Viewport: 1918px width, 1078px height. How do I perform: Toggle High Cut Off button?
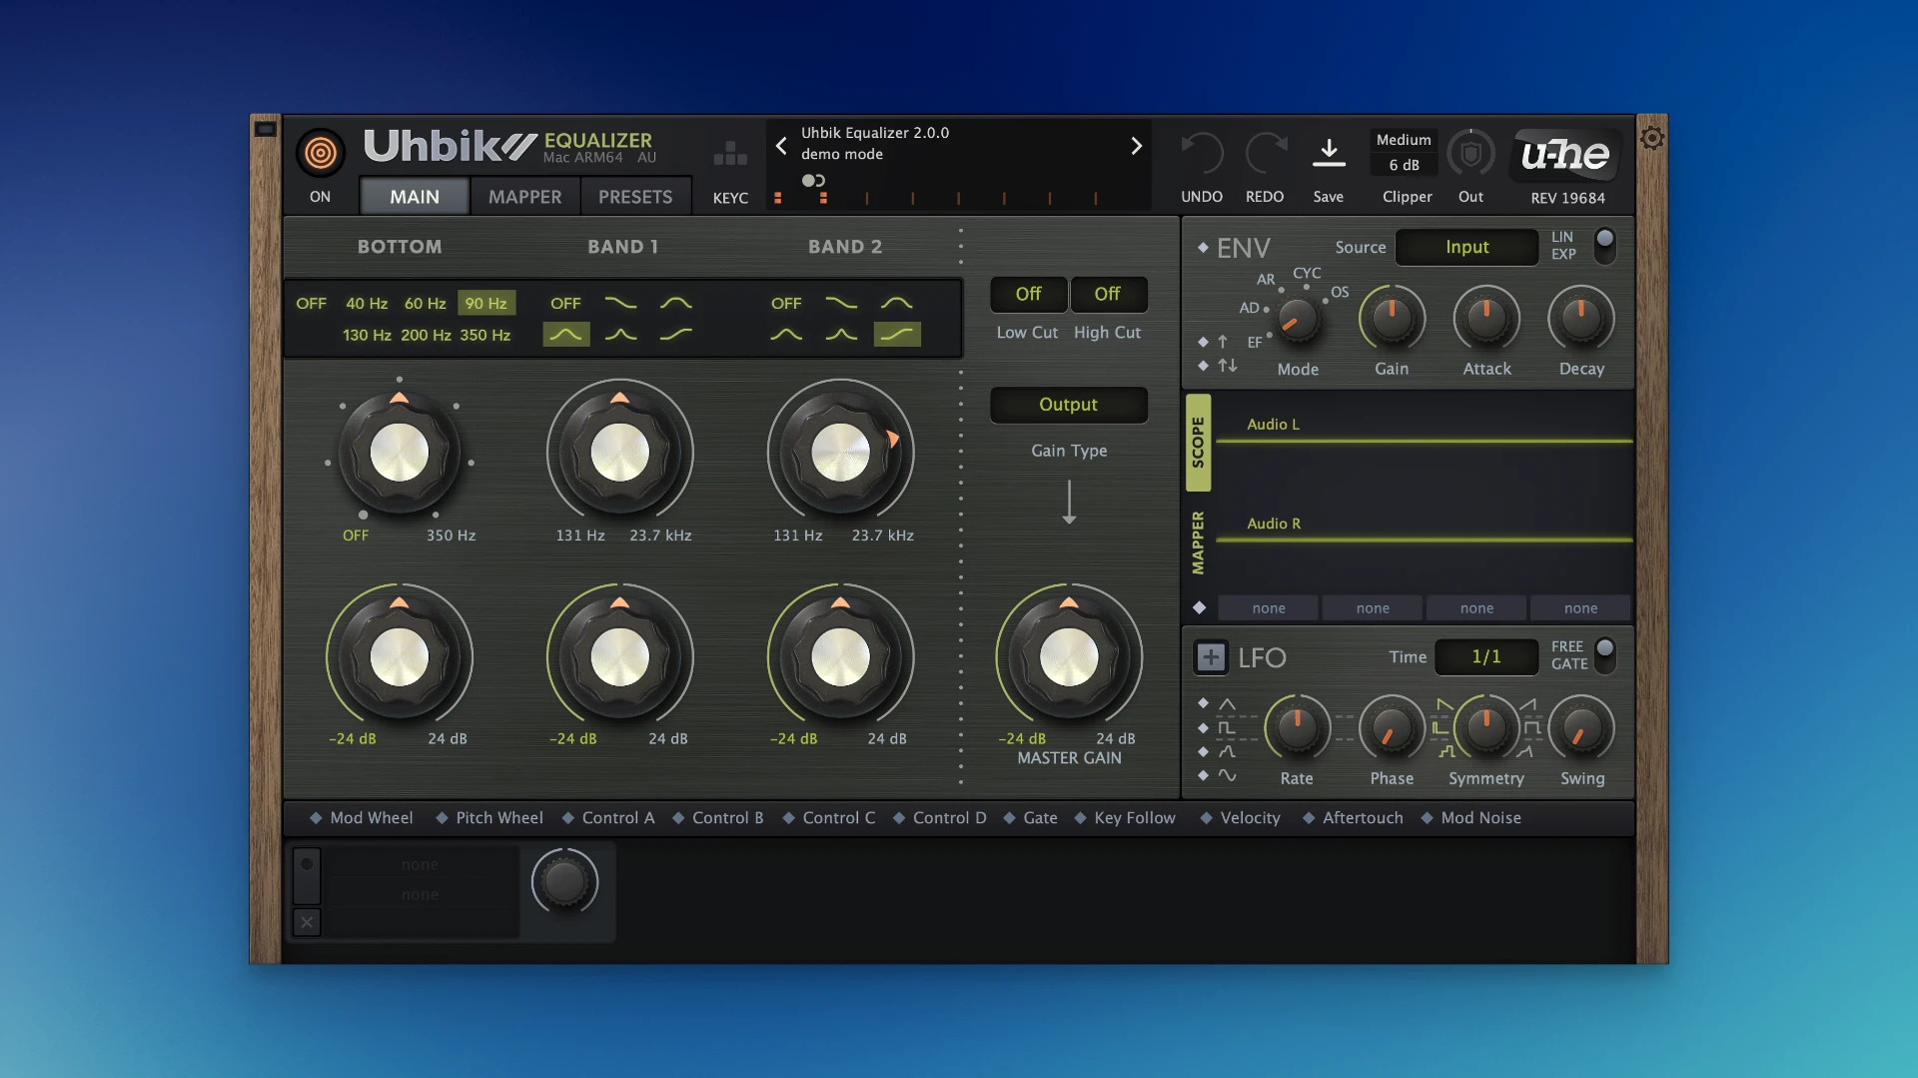point(1107,294)
